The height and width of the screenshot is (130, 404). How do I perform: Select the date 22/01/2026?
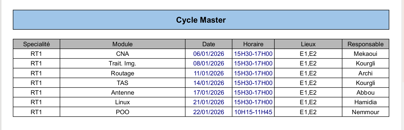209,112
